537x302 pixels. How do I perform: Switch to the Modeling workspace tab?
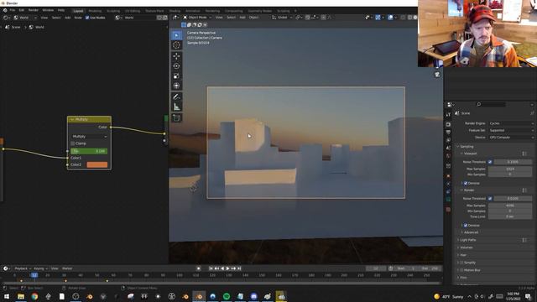click(x=95, y=11)
